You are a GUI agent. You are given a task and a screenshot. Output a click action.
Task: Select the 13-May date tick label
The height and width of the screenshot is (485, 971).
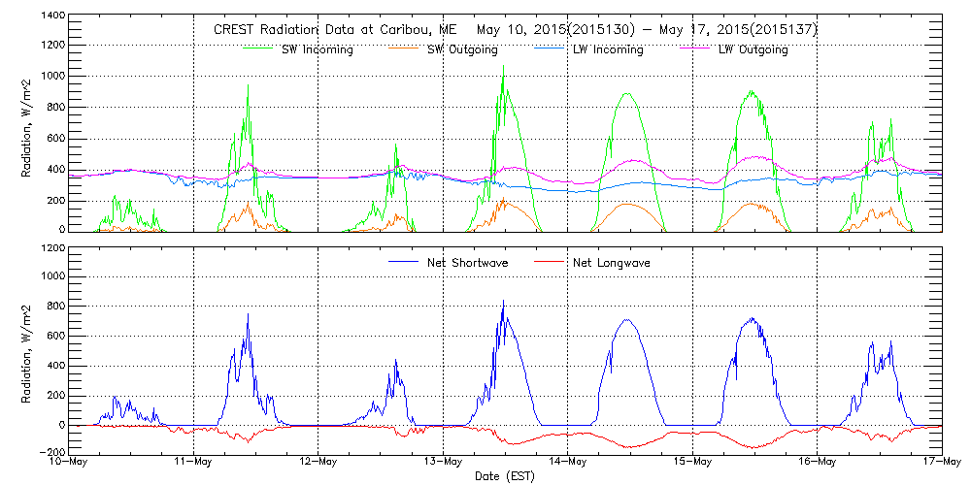tap(444, 462)
